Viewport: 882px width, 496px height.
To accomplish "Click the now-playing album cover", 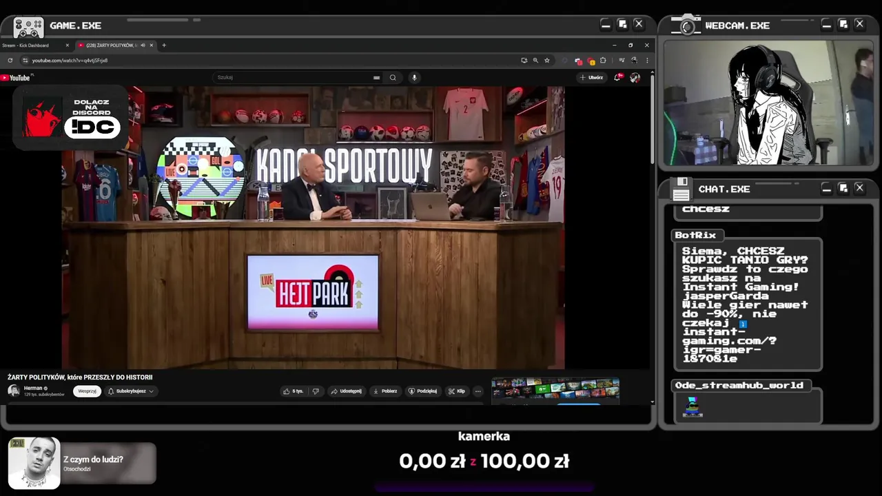I will (34, 463).
